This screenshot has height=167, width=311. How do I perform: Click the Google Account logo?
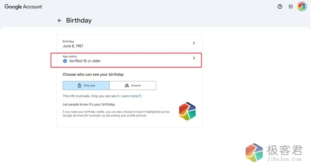(23, 7)
